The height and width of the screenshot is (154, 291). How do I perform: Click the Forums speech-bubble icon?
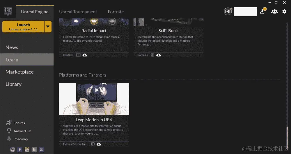[9, 123]
